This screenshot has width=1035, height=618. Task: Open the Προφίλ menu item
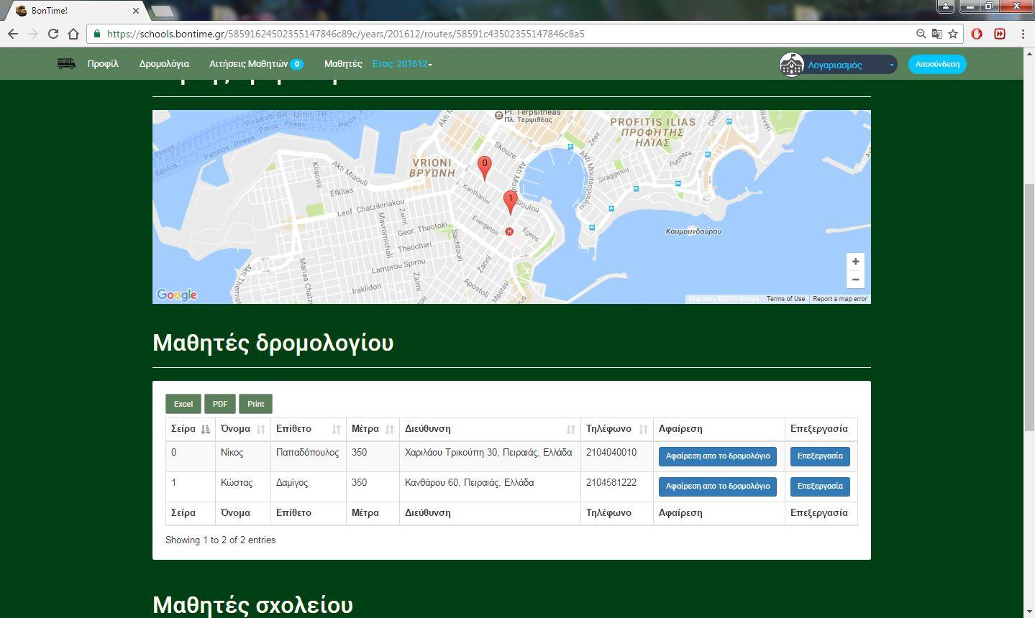pos(103,64)
